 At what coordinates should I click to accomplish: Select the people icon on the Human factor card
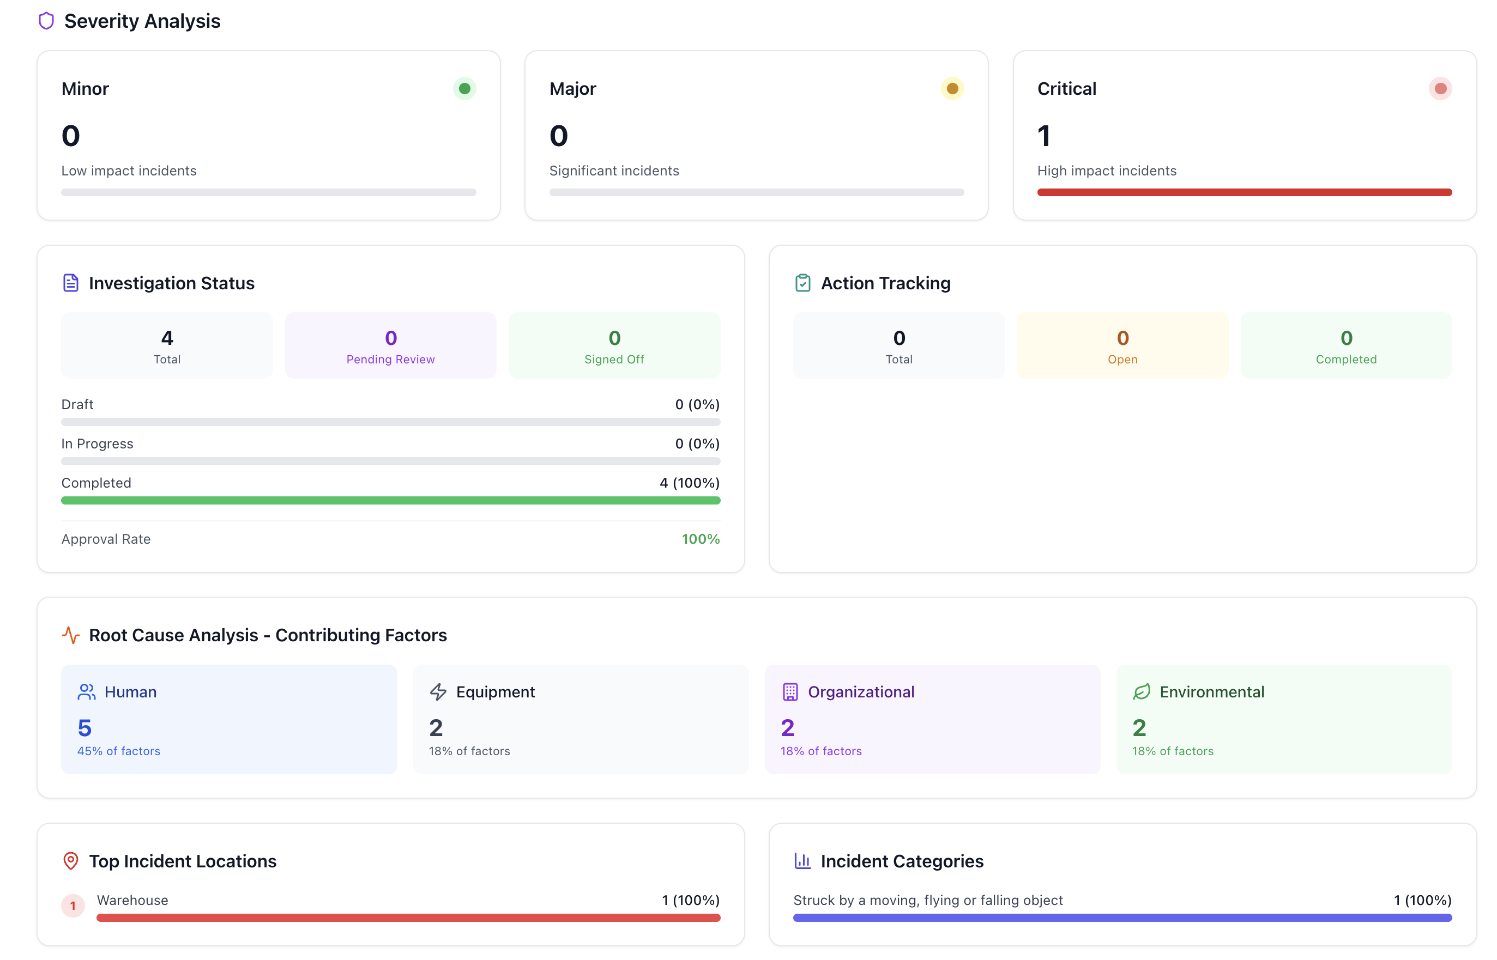(x=86, y=691)
